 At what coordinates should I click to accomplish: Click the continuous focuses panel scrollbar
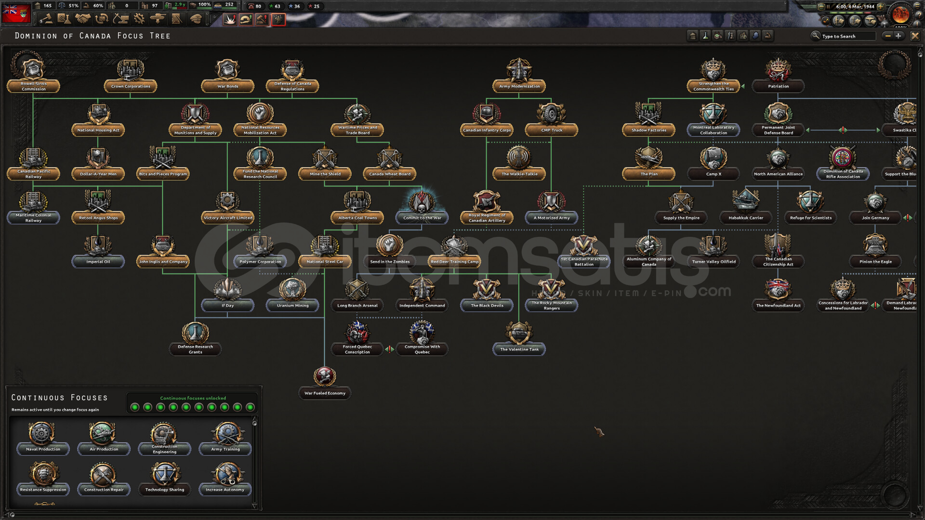pos(255,462)
